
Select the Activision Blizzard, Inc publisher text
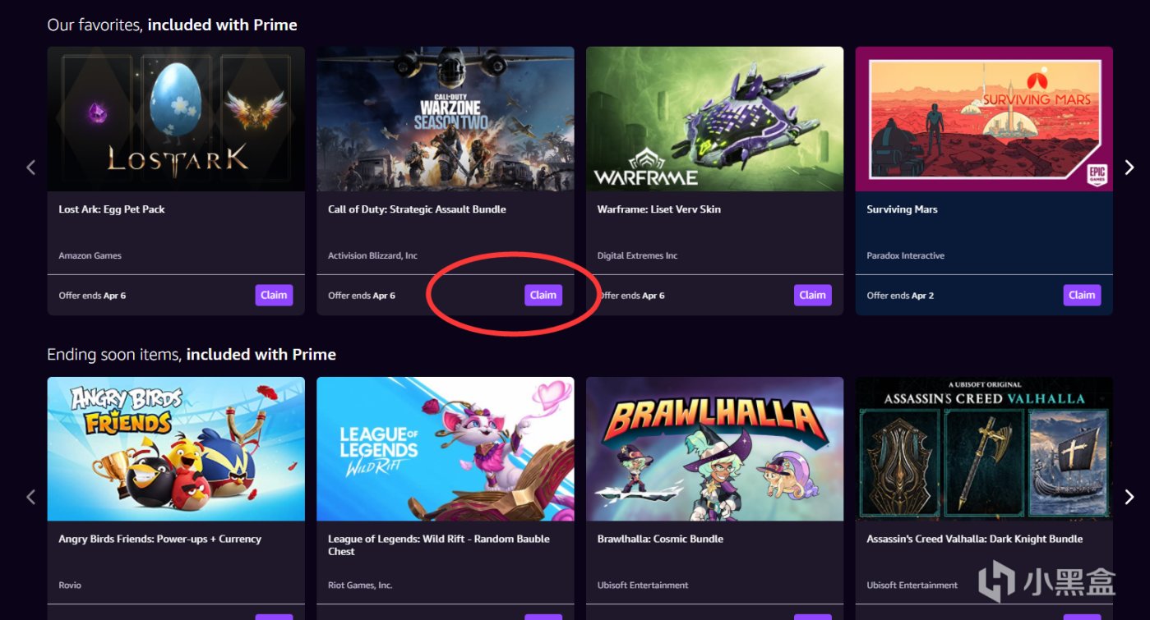tap(372, 255)
